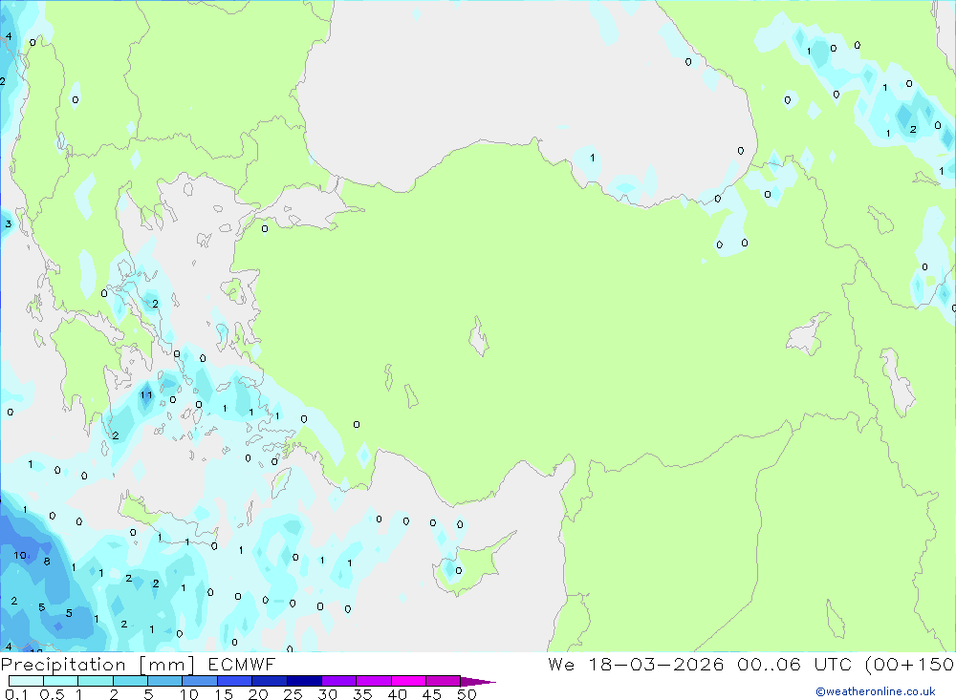956x700 pixels.
Task: Select the 10–15 mm legend color box
Action: coord(200,681)
